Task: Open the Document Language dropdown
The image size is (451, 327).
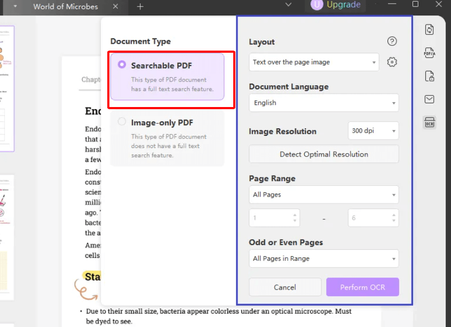Action: coord(323,103)
